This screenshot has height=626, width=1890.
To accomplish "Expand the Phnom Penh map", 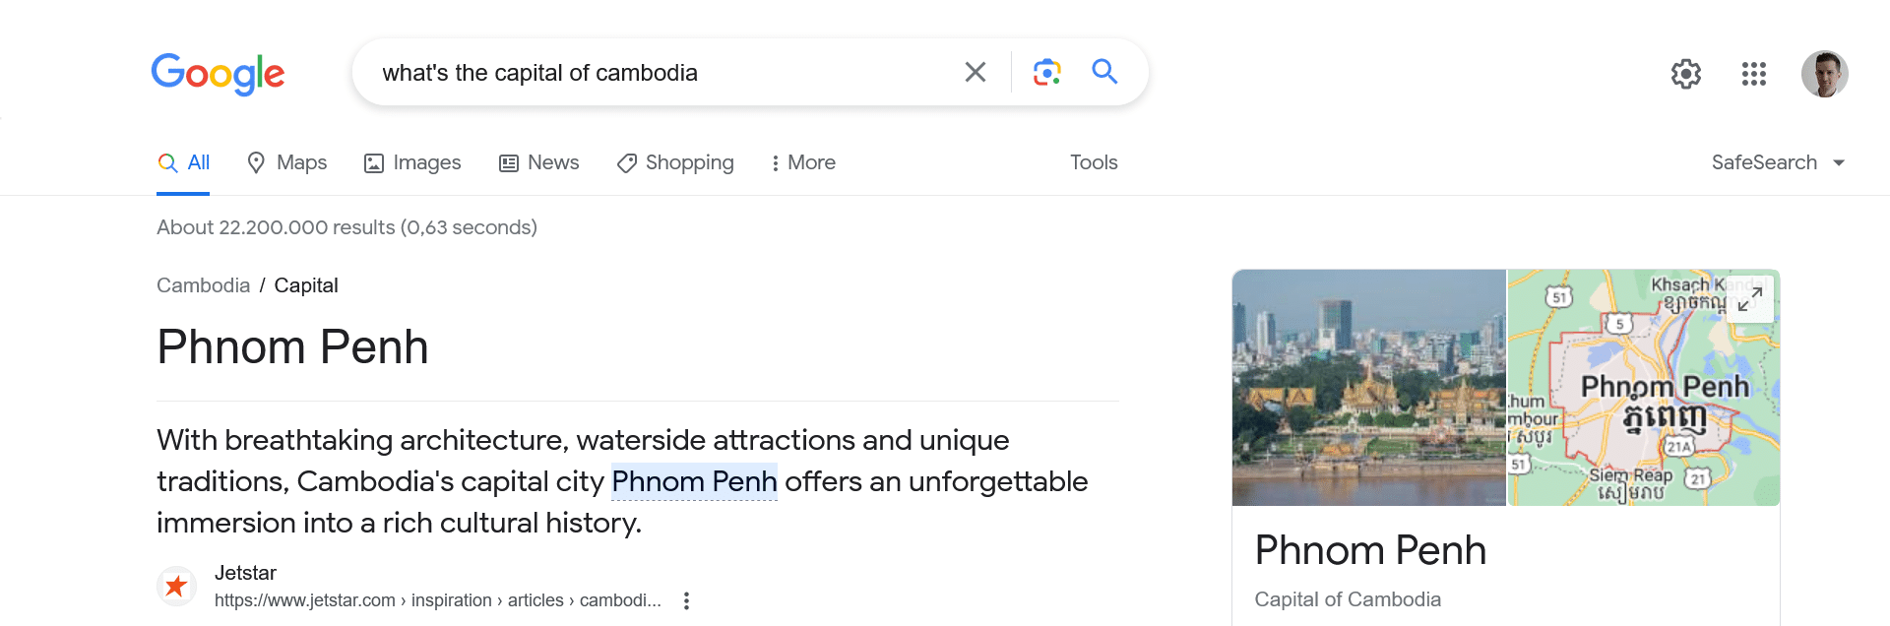I will (x=1749, y=299).
